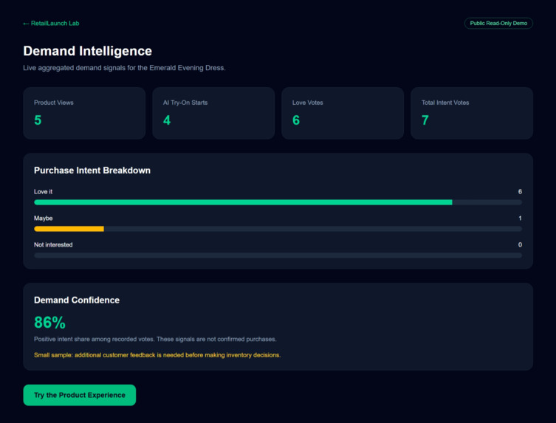
Task: Click the yellow Small sample warning text
Action: [157, 355]
